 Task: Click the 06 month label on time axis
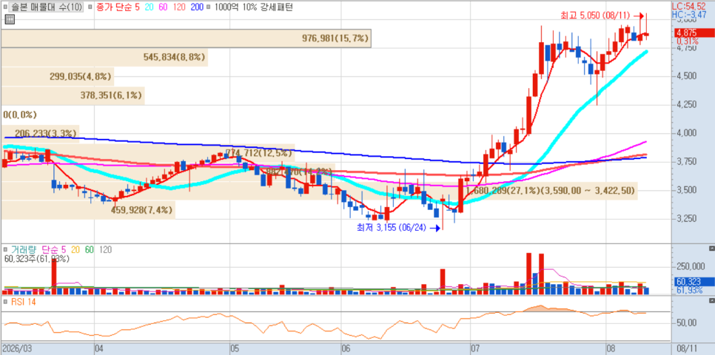pos(345,348)
